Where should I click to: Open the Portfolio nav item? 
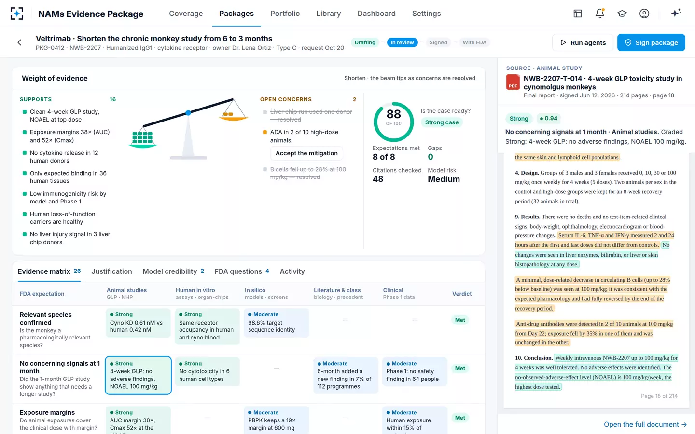pyautogui.click(x=285, y=14)
